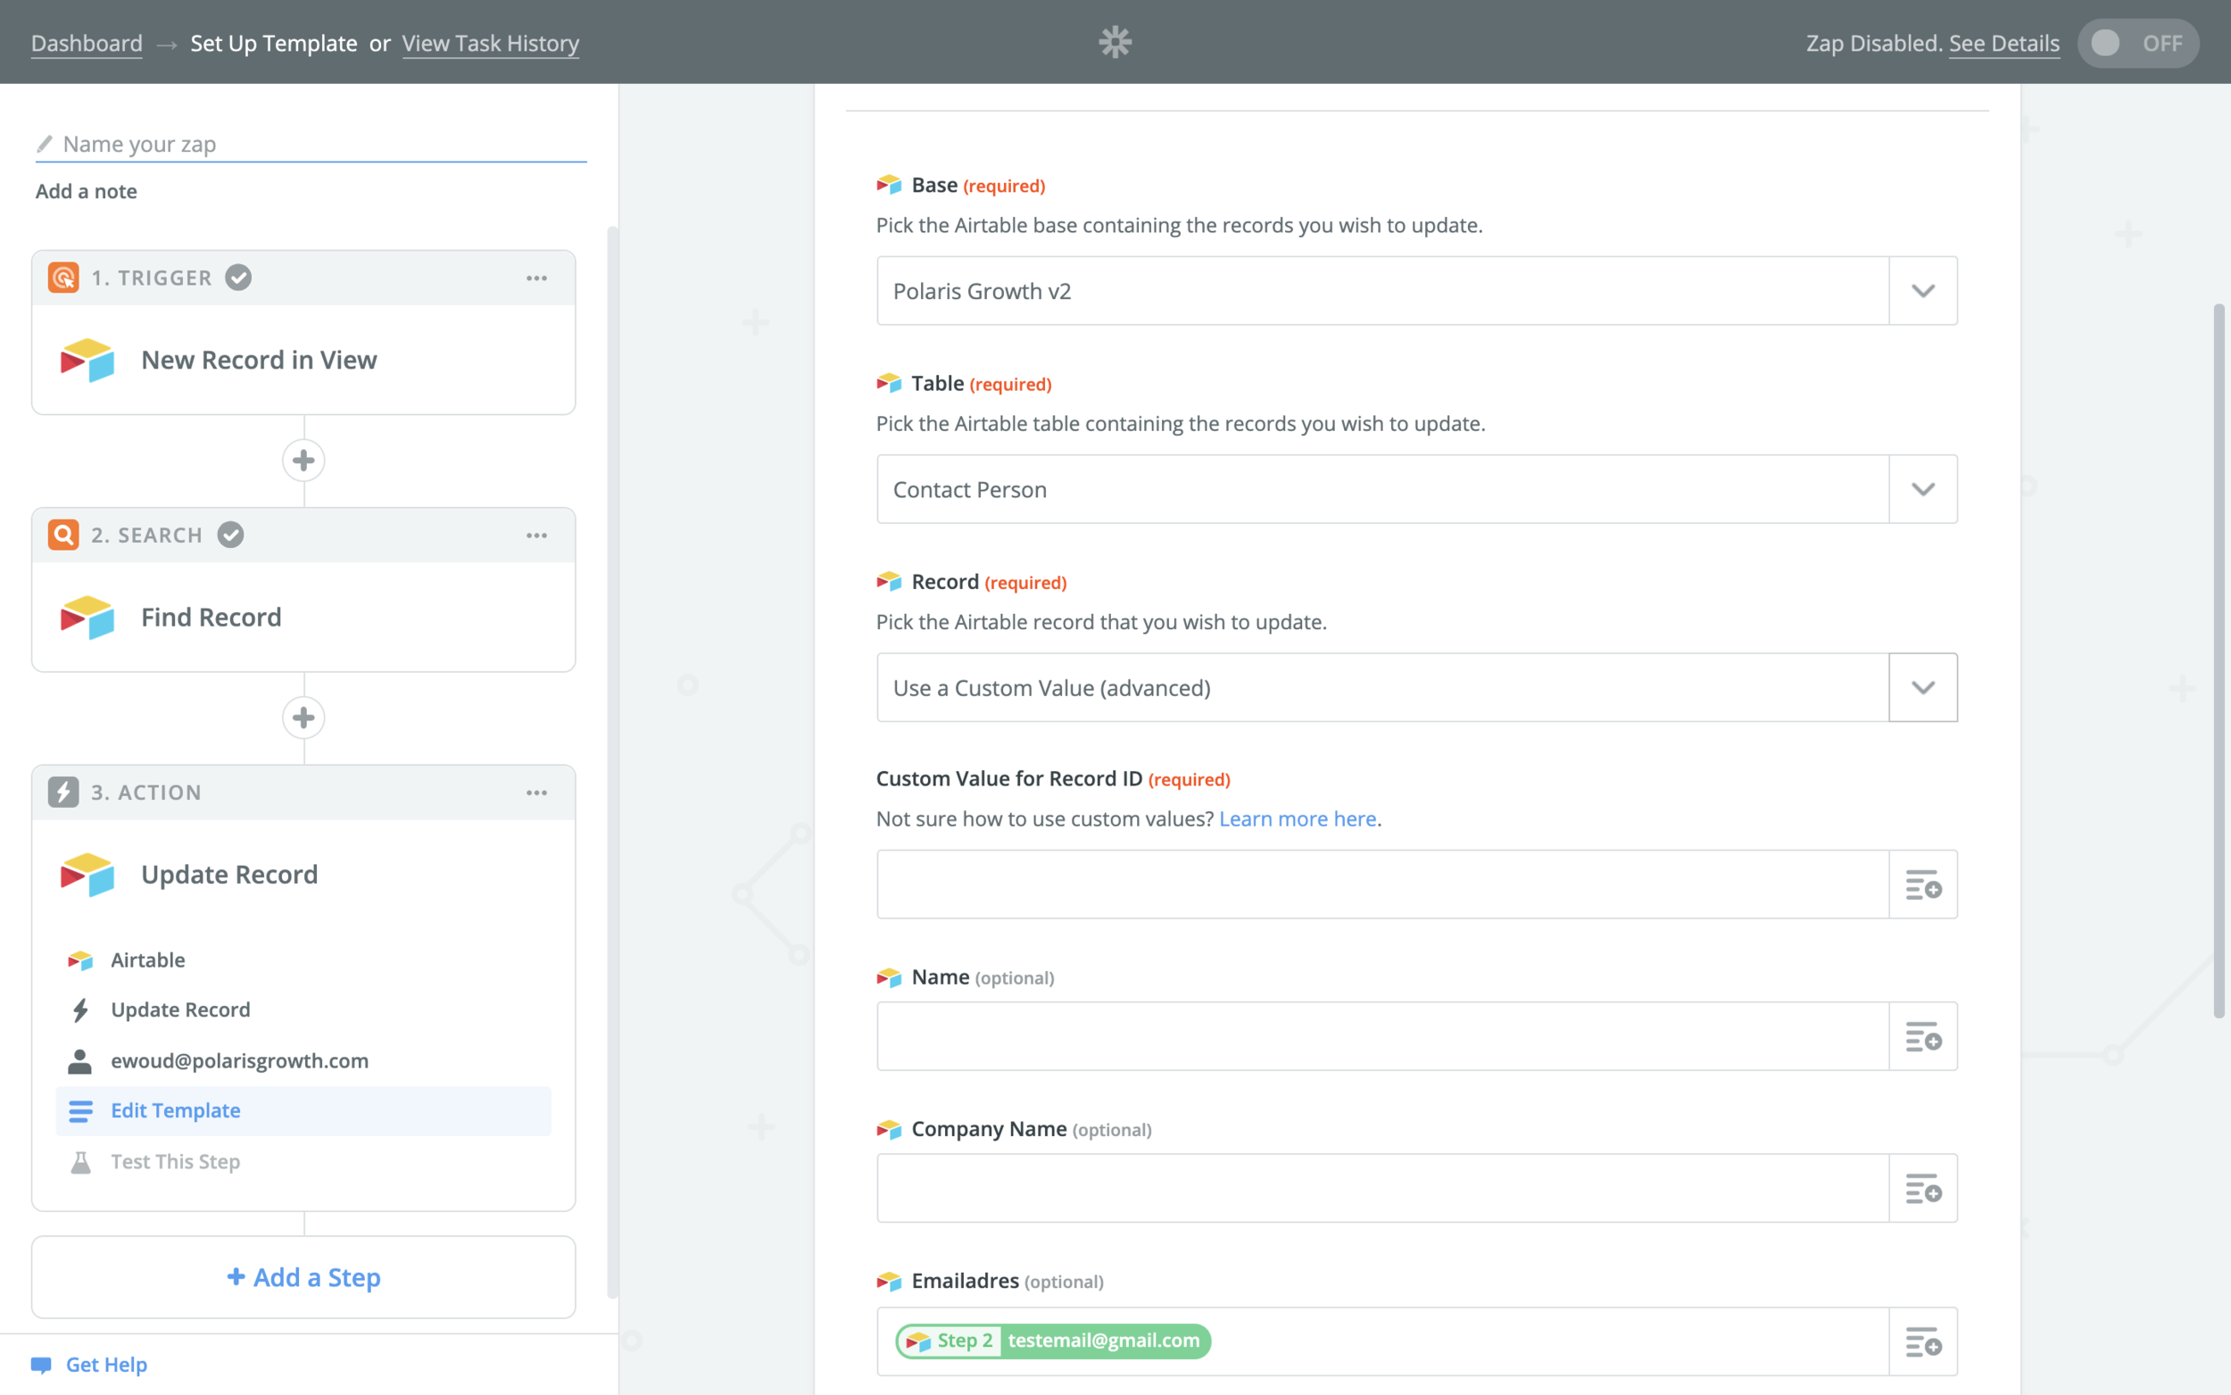The width and height of the screenshot is (2231, 1395).
Task: Click the Update Record step title
Action: [x=229, y=875]
